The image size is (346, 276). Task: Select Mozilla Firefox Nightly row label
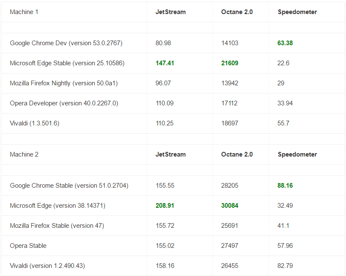[x=63, y=83]
